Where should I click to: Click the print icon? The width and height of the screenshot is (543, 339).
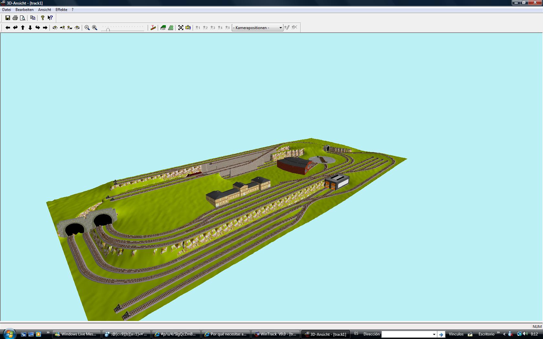pos(15,18)
